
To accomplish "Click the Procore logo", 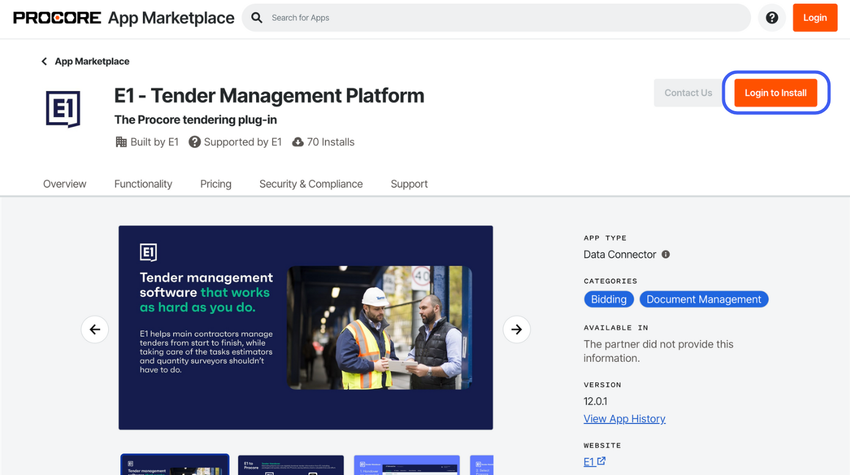I will pos(57,18).
